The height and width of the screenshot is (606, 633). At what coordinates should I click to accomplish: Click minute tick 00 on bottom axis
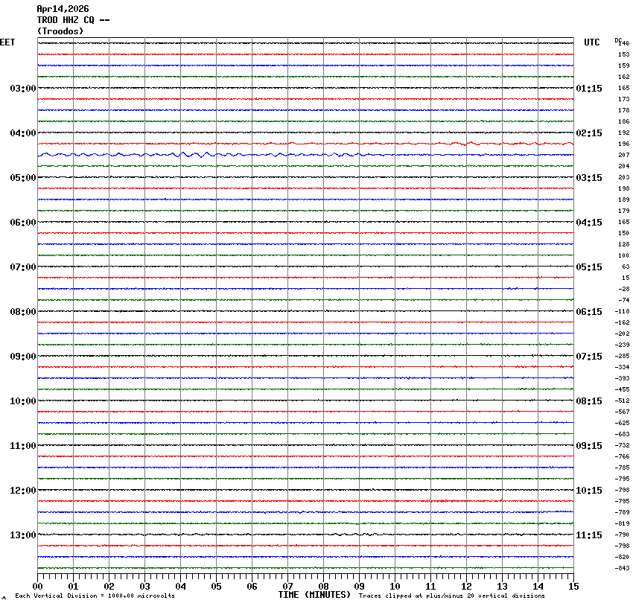[37, 586]
